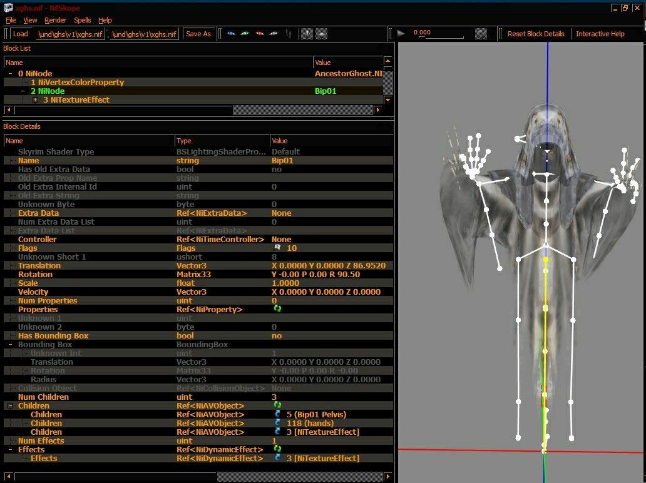Switch to blue-eye top view

pos(231,34)
